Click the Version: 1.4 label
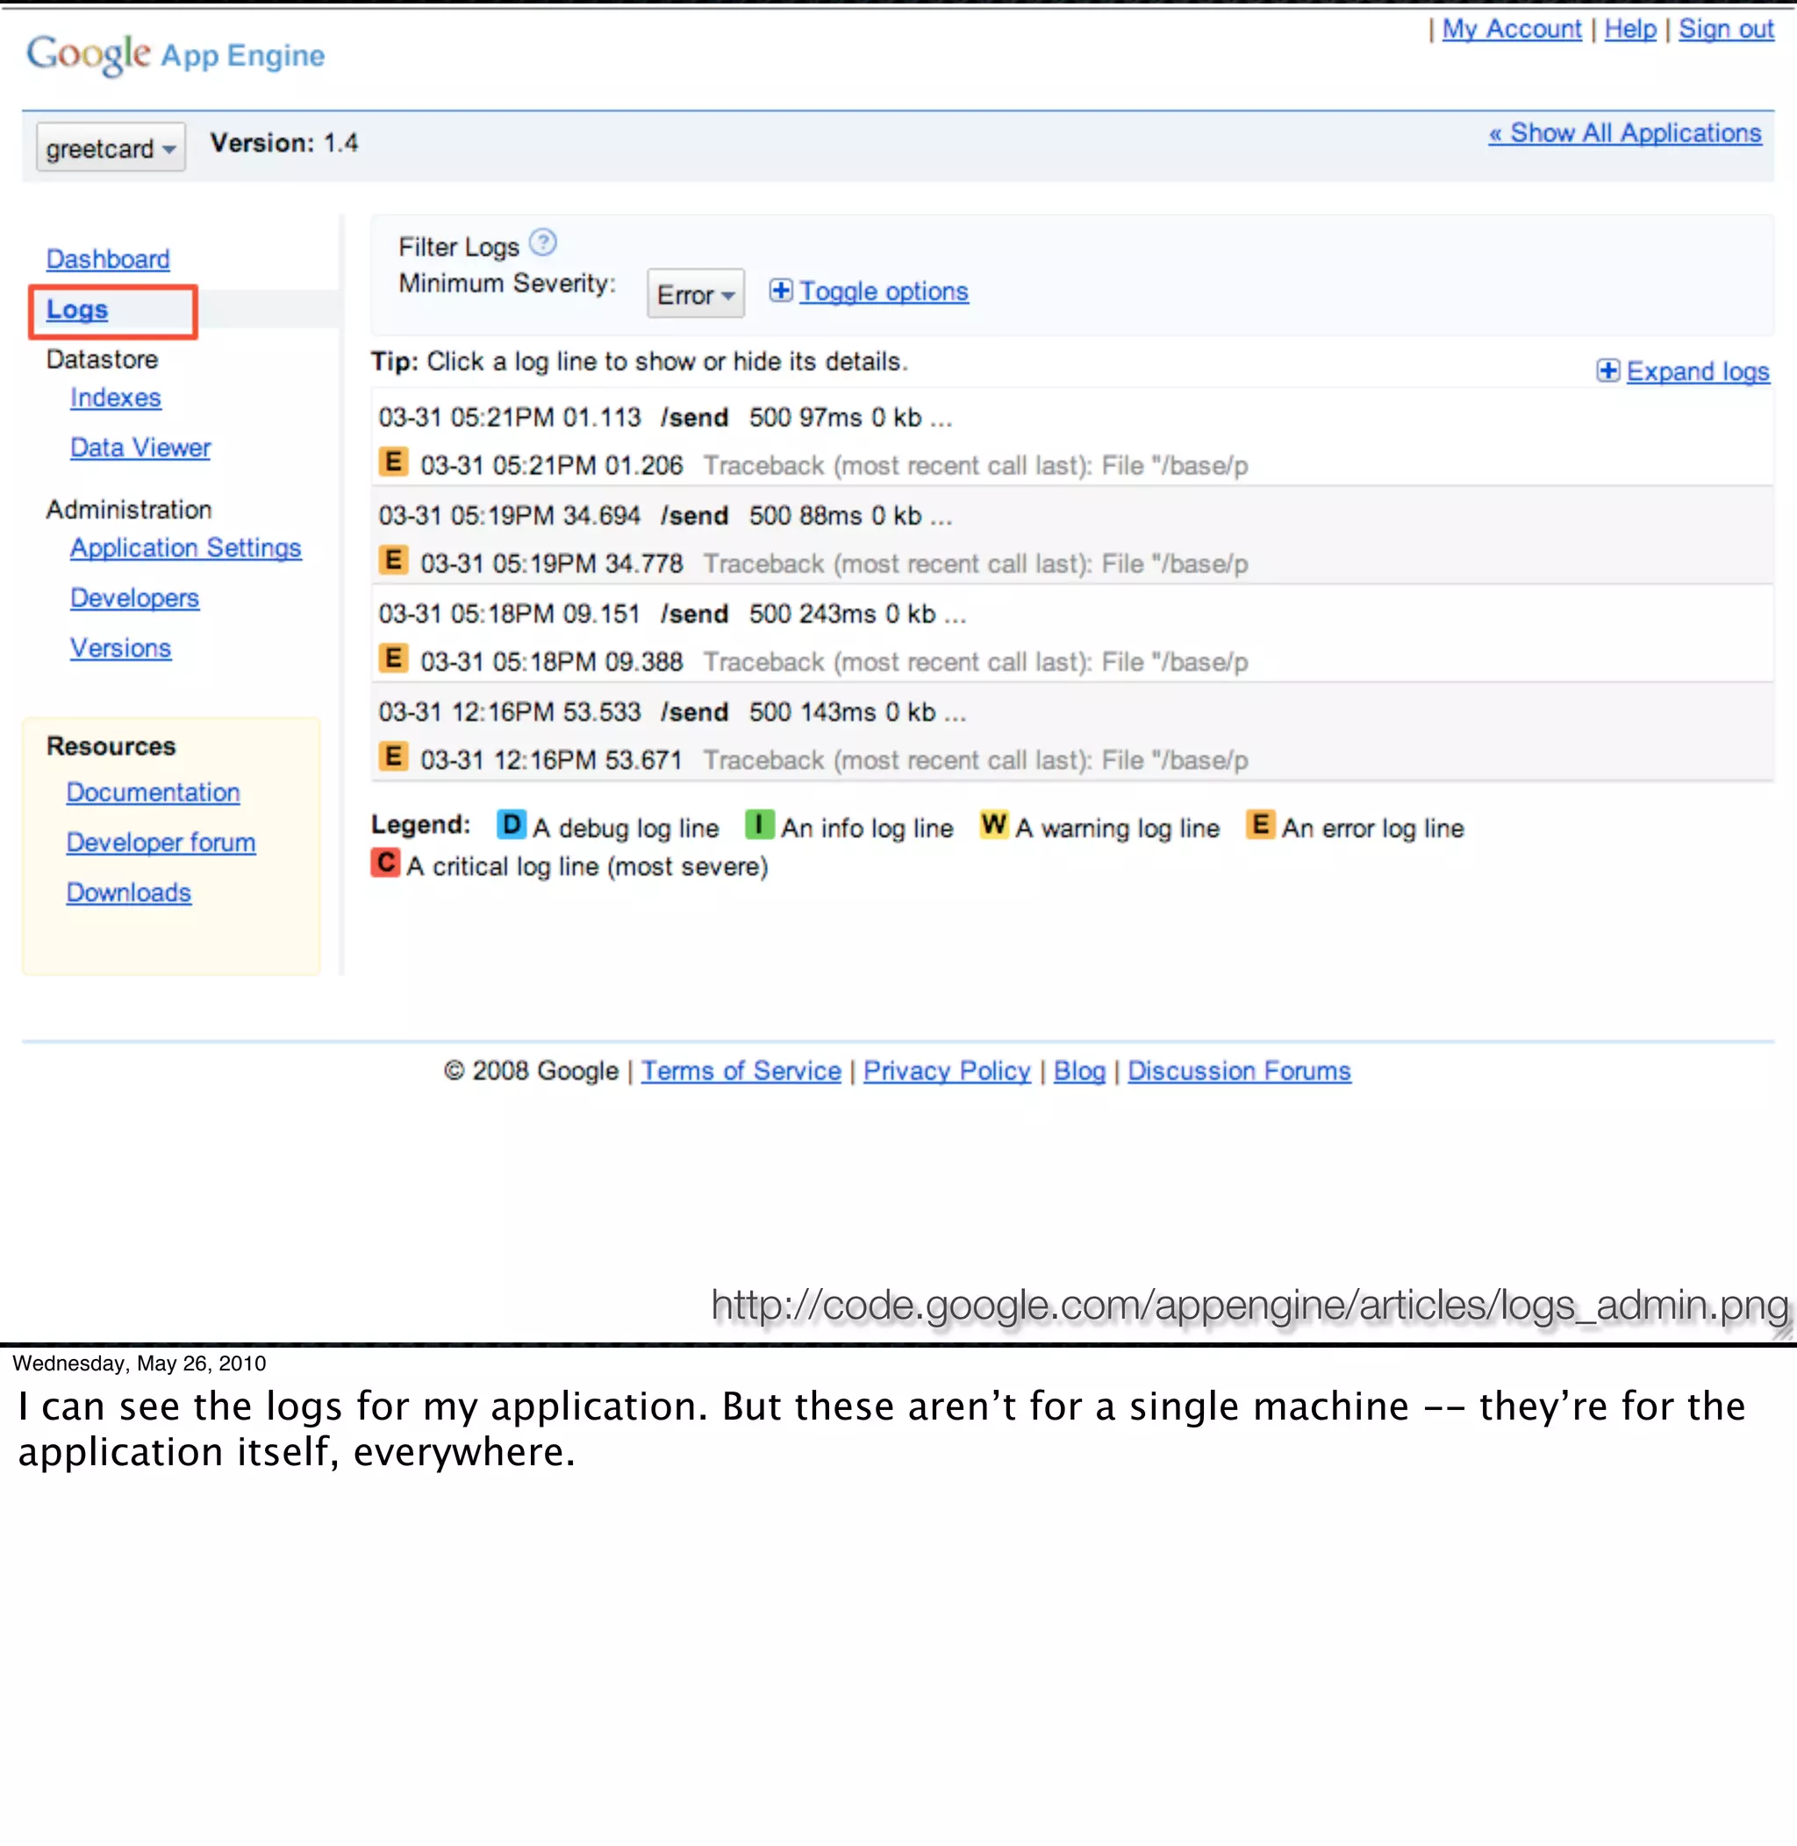Screen dimensions: 1797x1846 click(284, 144)
